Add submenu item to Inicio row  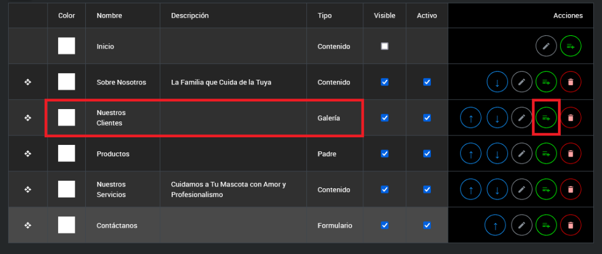(x=570, y=46)
